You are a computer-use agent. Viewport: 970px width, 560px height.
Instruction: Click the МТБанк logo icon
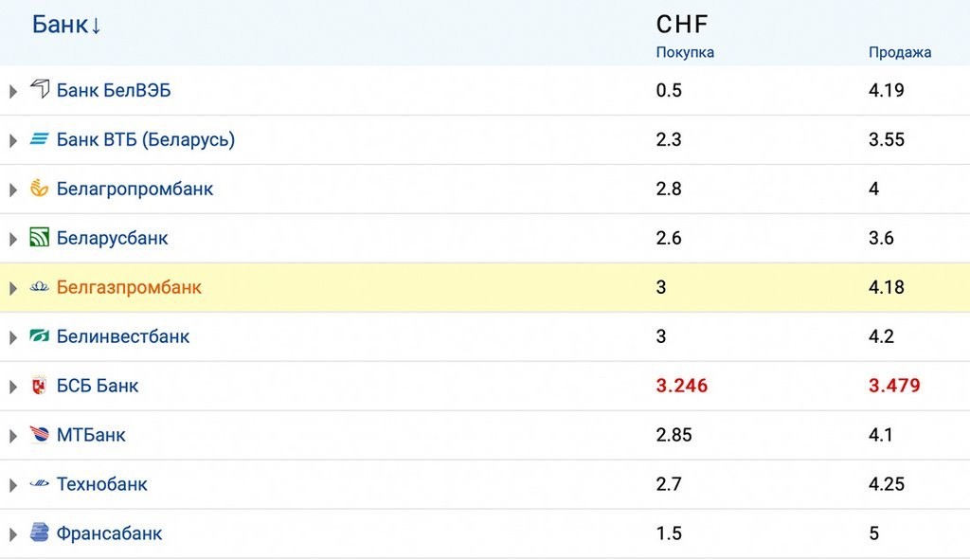39,435
